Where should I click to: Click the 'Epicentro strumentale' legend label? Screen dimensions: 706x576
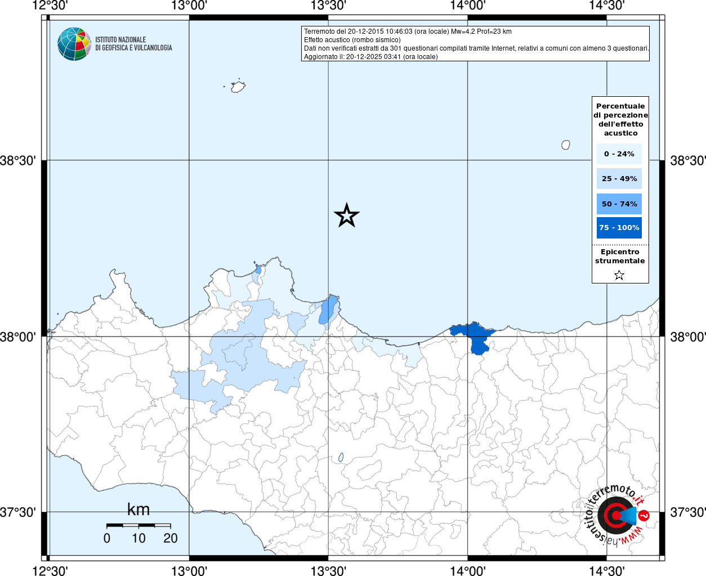620,256
